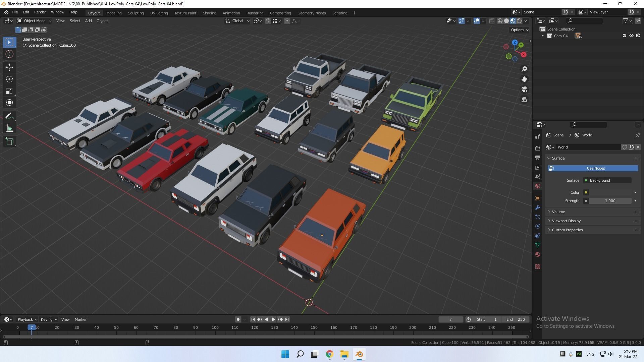This screenshot has height=362, width=644.
Task: Open Global transform orientation dropdown
Action: point(237,21)
